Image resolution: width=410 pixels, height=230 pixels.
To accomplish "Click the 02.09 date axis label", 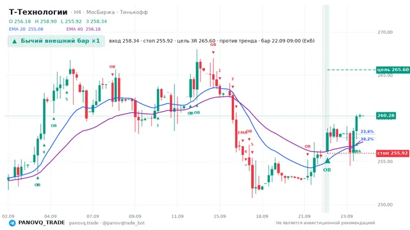I will tap(8, 217).
